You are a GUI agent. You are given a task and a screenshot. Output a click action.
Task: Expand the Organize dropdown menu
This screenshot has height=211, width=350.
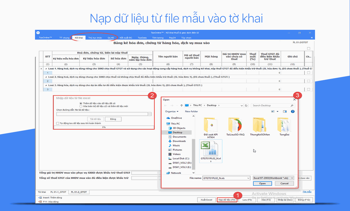(x=171, y=111)
